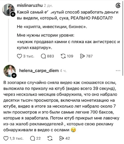Open the helena_carpe_diem profile avatar
Image resolution: width=124 pixels, height=144 pixels.
click(10, 71)
